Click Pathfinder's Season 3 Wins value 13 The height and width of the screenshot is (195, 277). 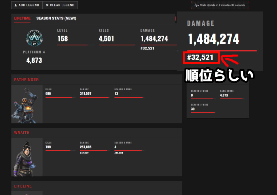coord(116,94)
